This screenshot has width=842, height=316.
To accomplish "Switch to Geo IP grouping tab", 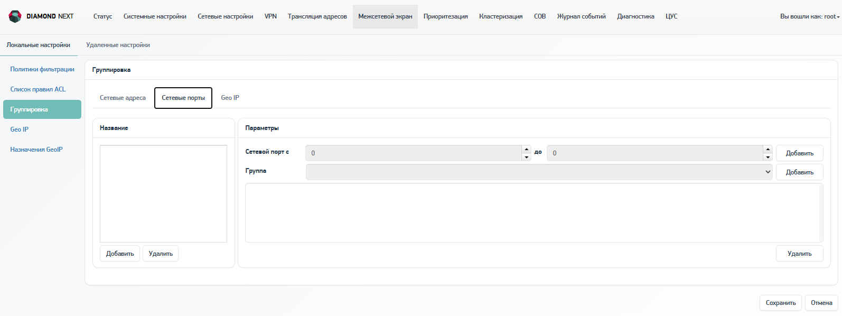I will pos(230,98).
